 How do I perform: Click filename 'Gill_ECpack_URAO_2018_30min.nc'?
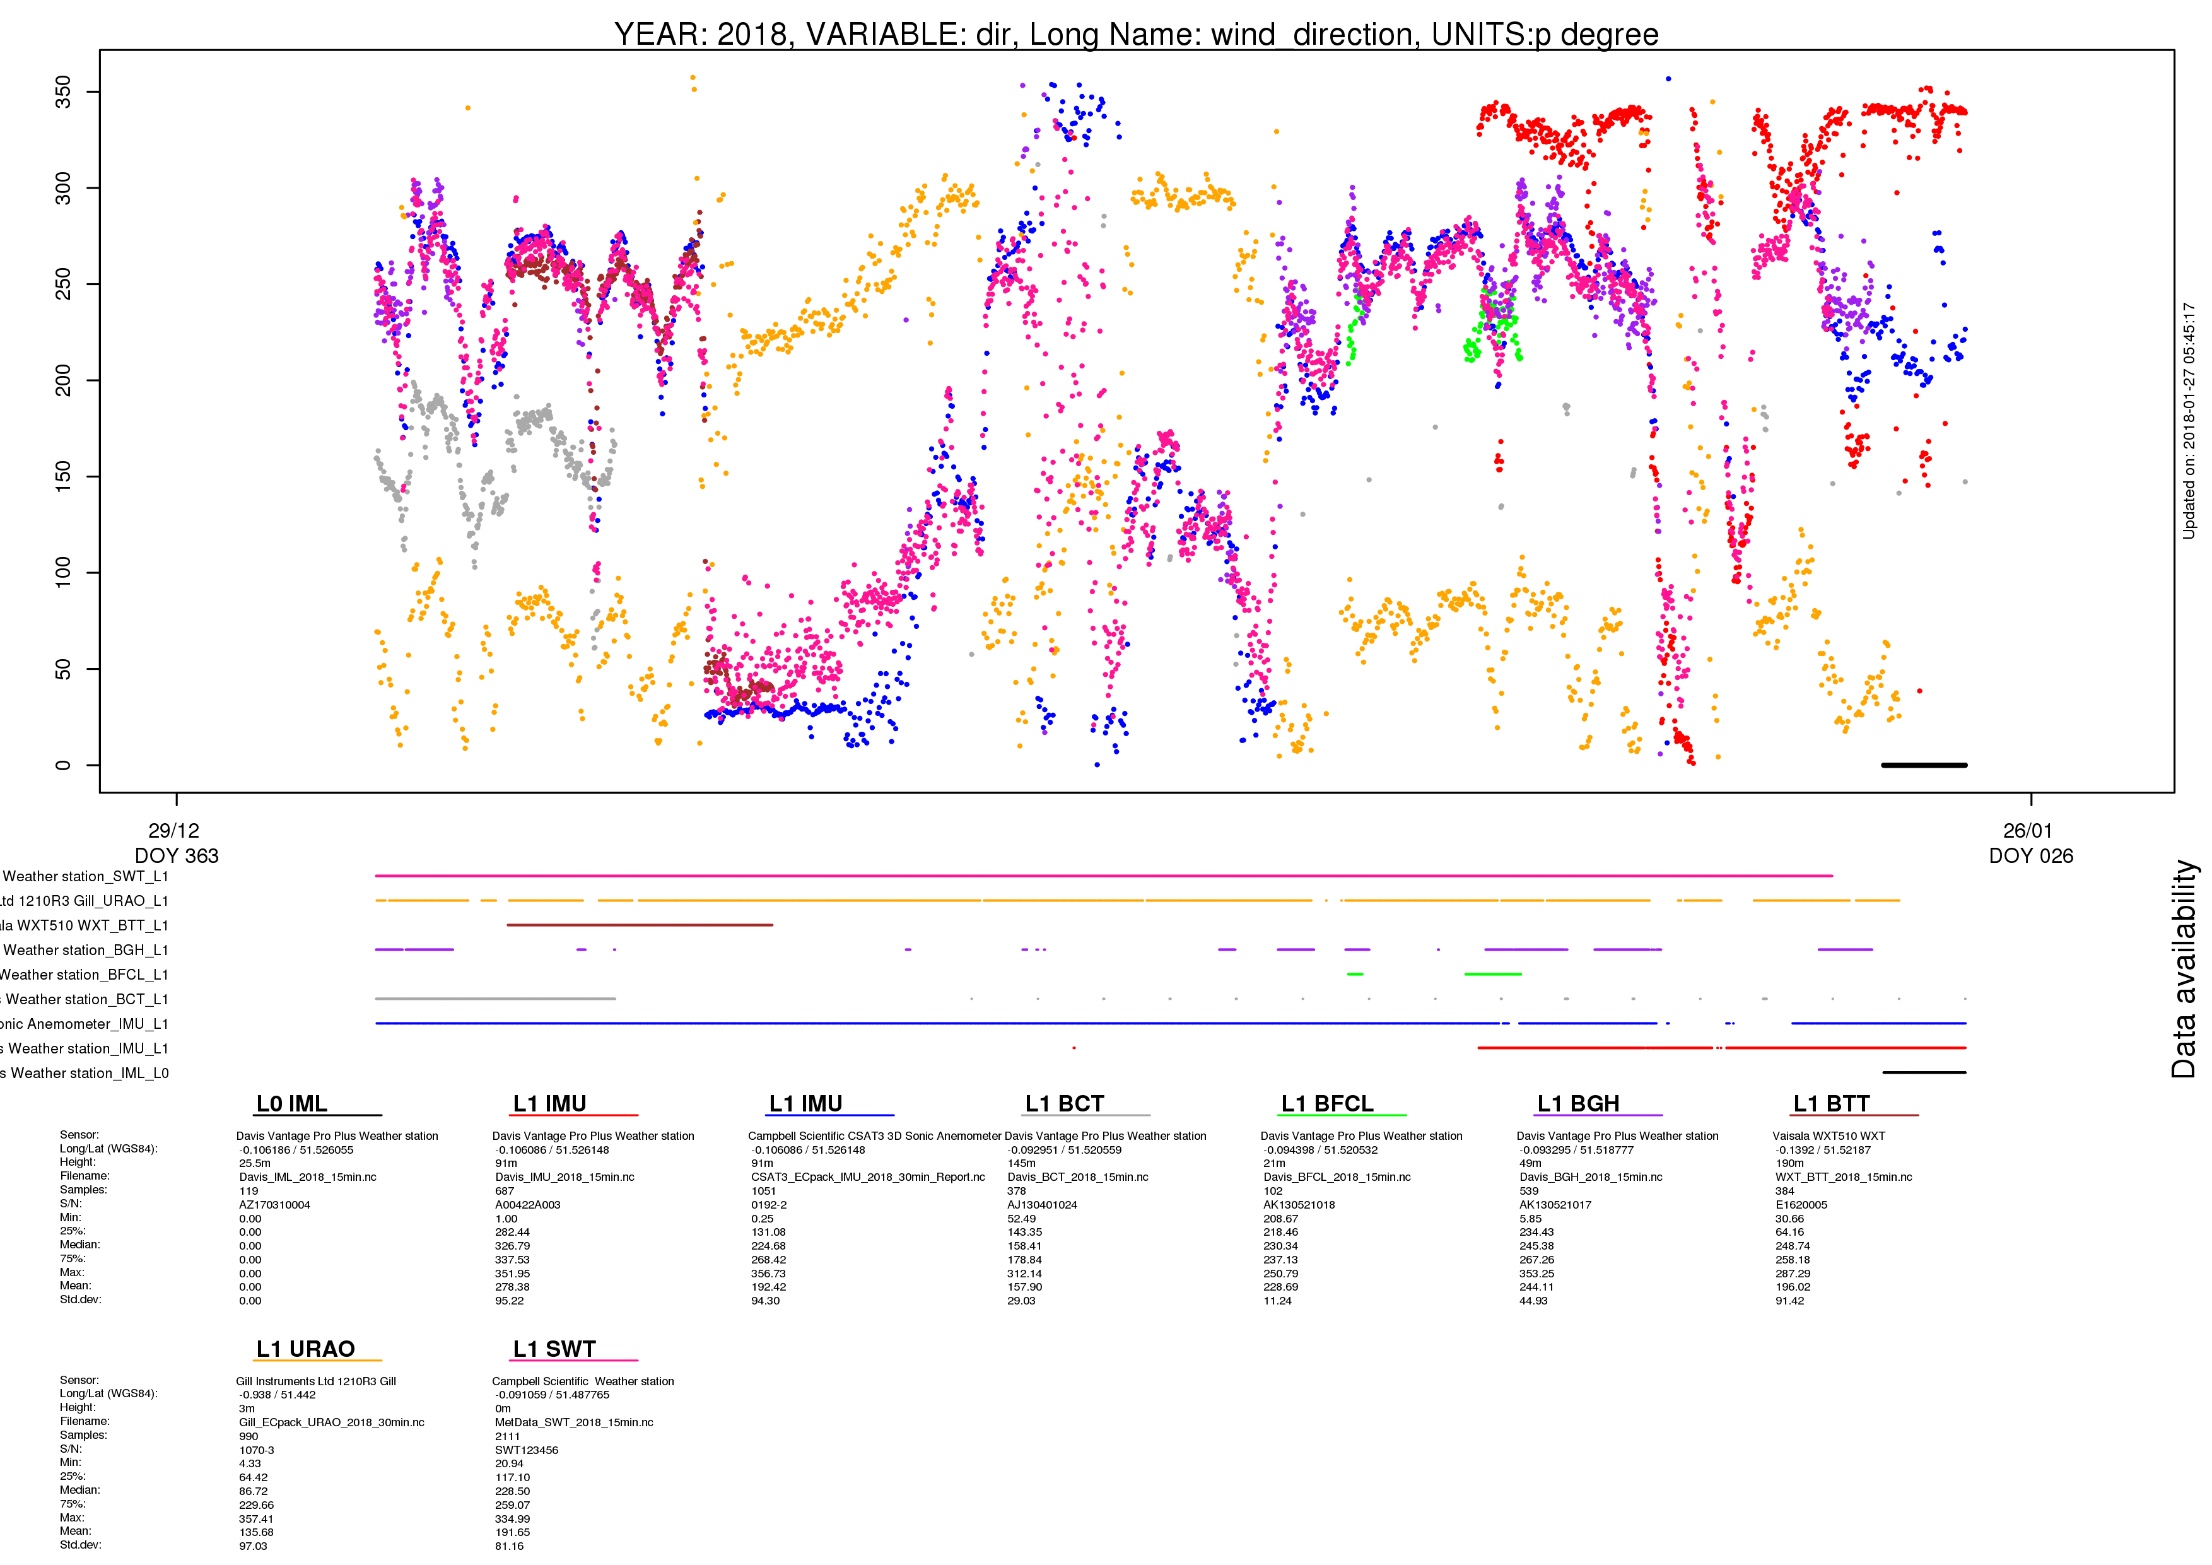[331, 1422]
